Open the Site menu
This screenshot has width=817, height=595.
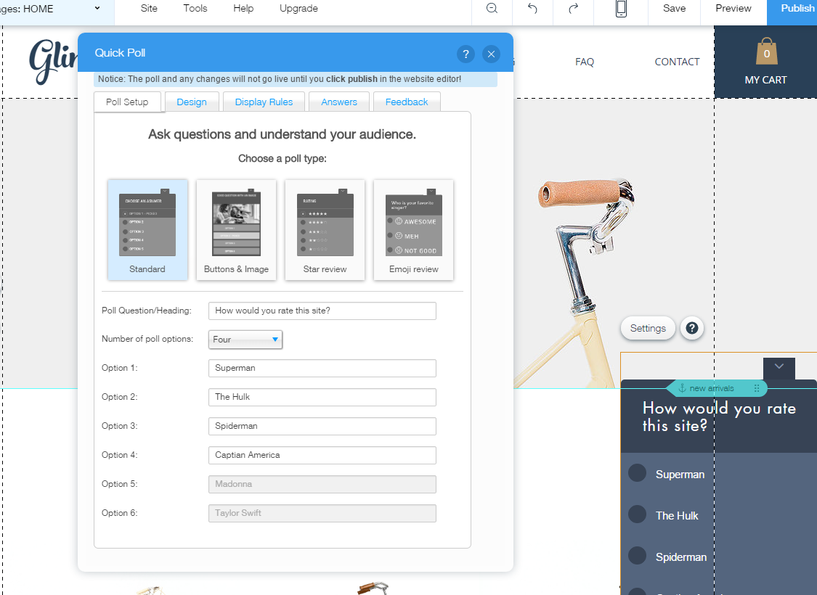coord(149,8)
